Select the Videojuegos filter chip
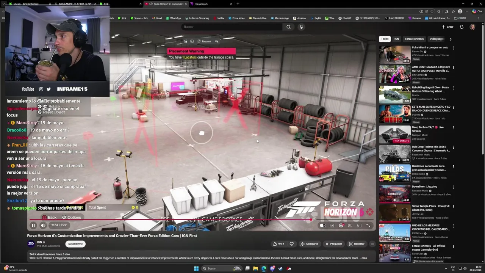This screenshot has width=485, height=273. [x=437, y=39]
